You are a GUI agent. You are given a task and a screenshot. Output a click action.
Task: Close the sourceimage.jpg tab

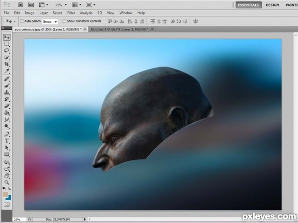[85, 29]
